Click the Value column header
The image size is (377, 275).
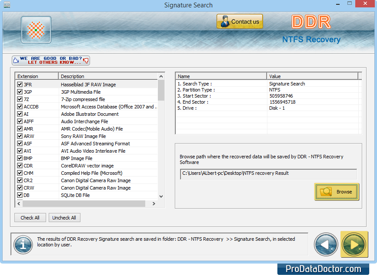[312, 76]
